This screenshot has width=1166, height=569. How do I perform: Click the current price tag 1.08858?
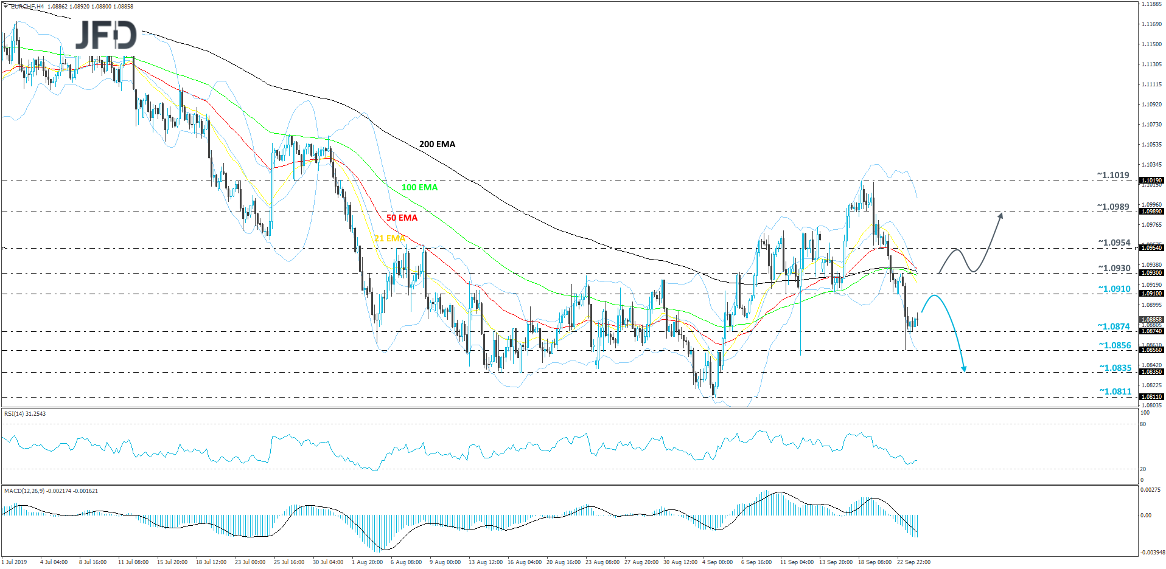(x=1151, y=320)
